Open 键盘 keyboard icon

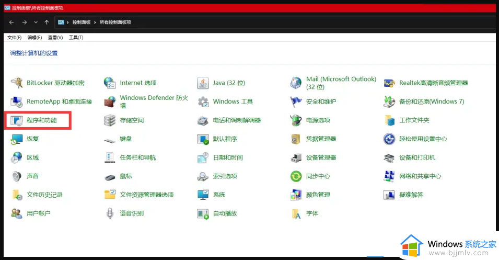(x=110, y=140)
